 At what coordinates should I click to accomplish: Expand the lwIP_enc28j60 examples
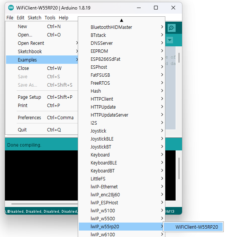click(x=122, y=194)
